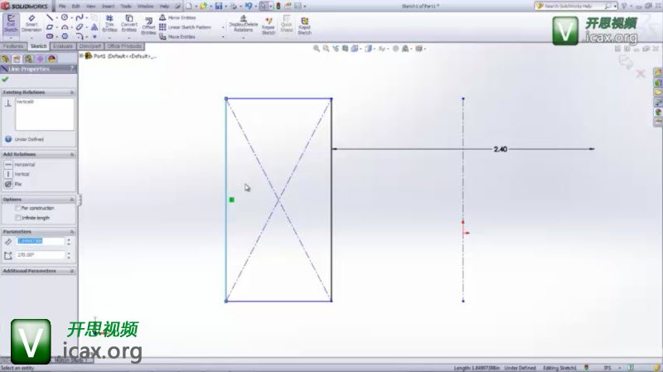Open the ConfigurationManager tab icon
This screenshot has height=372, width=663.
click(x=28, y=59)
